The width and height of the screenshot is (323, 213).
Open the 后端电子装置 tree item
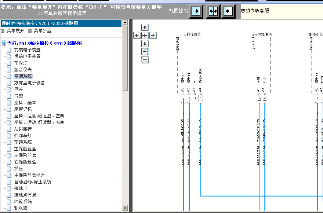28,56
